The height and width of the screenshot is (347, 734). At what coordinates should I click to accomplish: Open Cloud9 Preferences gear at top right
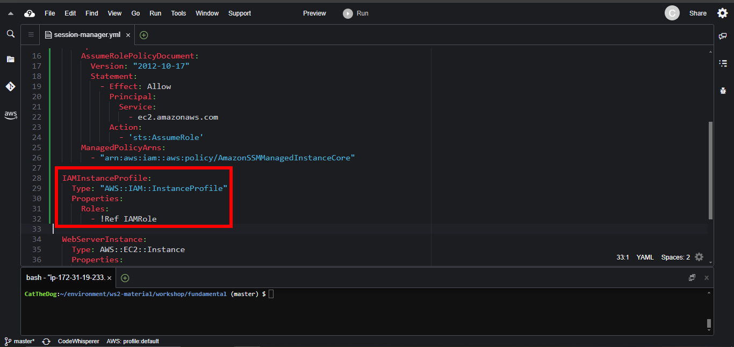[x=722, y=13]
